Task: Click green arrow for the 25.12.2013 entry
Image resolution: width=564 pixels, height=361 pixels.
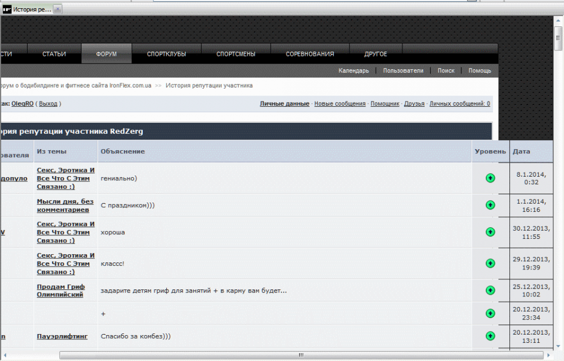Action: [491, 291]
